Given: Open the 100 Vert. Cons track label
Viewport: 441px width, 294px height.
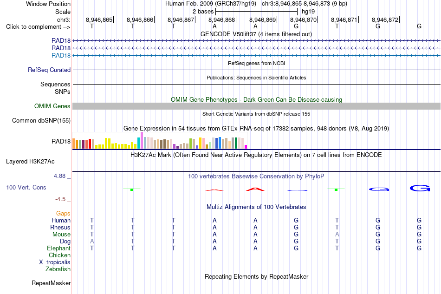Looking at the screenshot, I should (26, 187).
